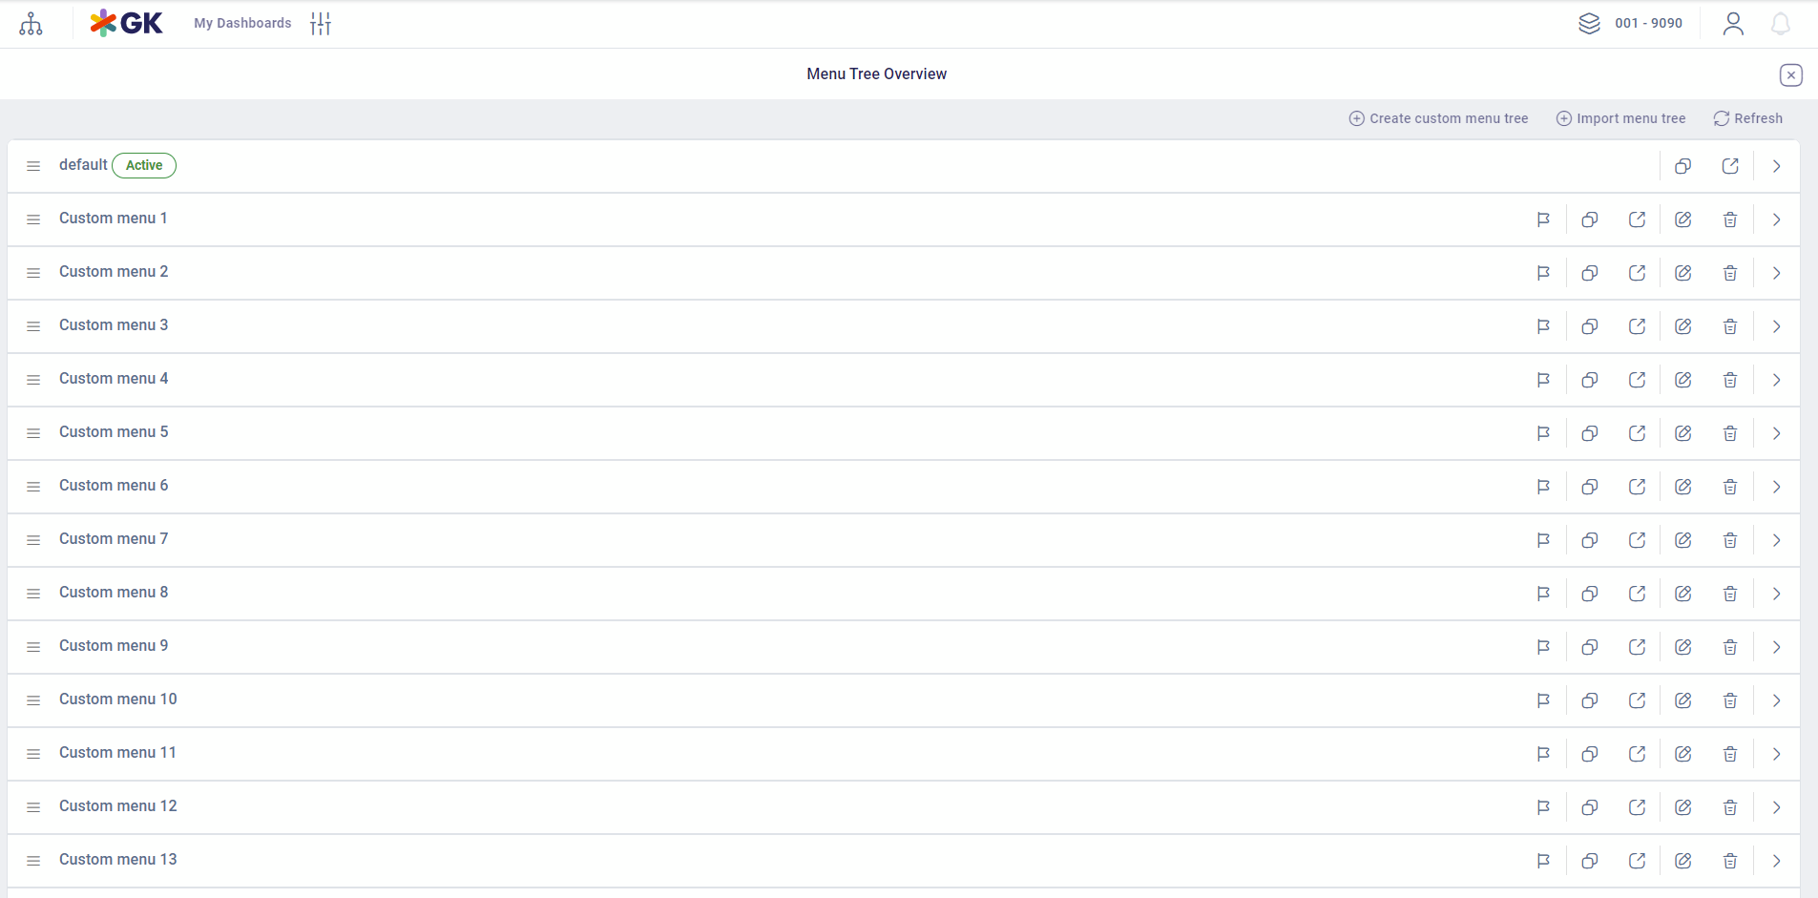The width and height of the screenshot is (1818, 898).
Task: Open the notifications bell
Action: (x=1780, y=24)
